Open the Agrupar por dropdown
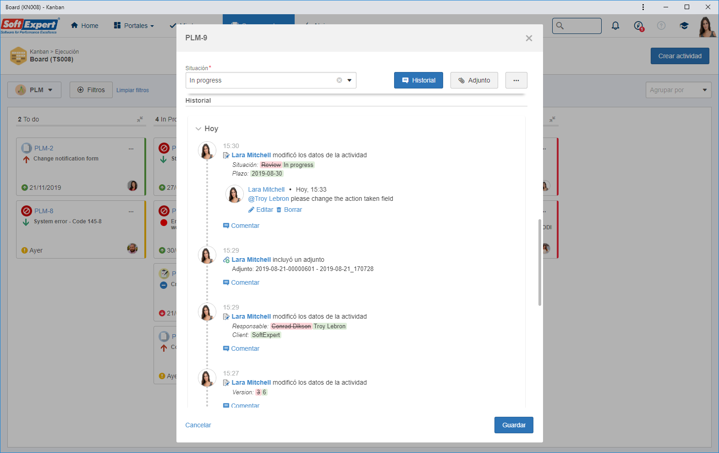Image resolution: width=719 pixels, height=453 pixels. [x=678, y=90]
